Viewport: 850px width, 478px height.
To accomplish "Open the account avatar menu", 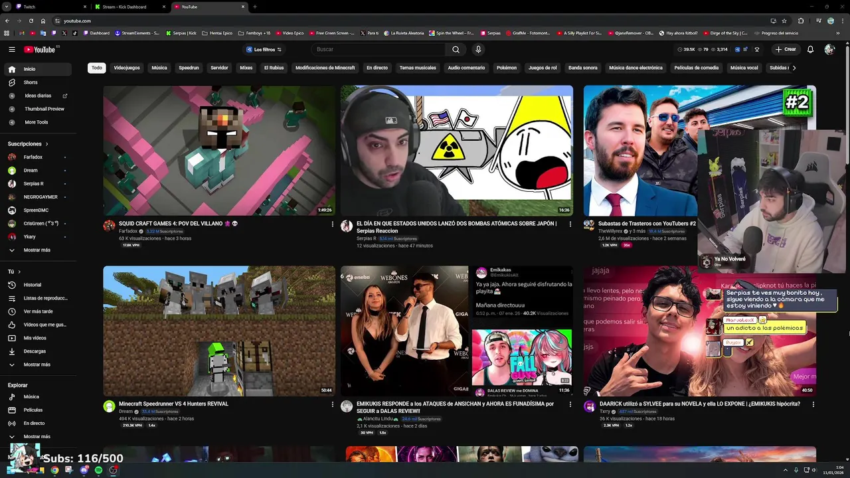I will coord(829,49).
